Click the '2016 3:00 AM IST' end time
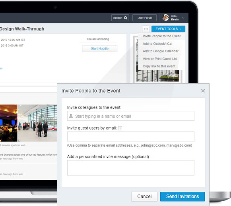Screen dimensions: 231x206 (12, 46)
